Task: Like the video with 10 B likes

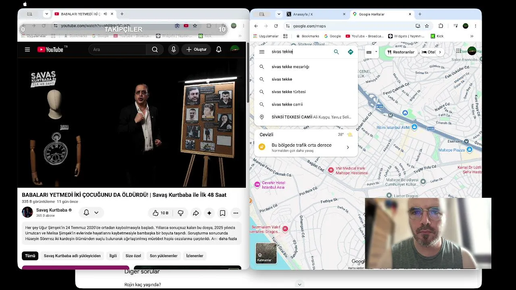Action: (160, 213)
